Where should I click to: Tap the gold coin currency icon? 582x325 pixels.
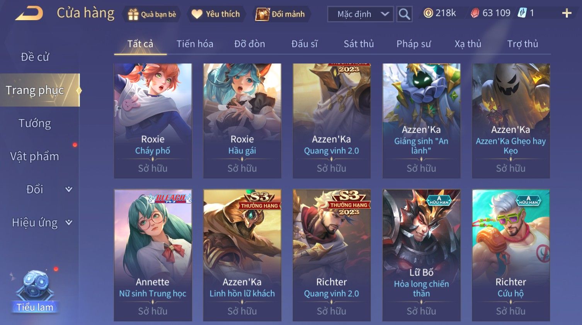(x=428, y=14)
